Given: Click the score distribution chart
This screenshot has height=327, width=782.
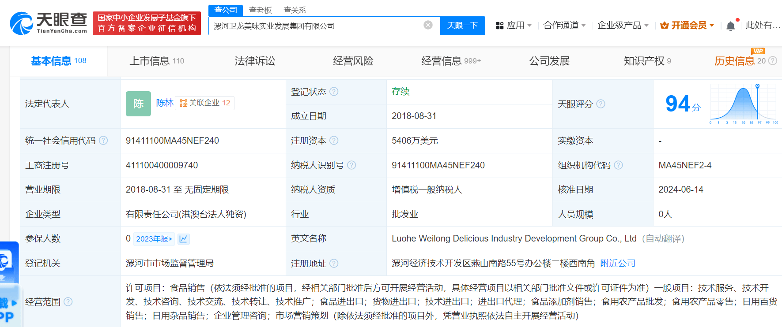Looking at the screenshot, I should point(744,104).
